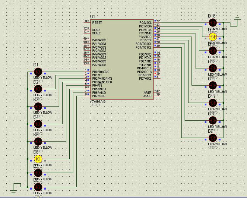
Task: Click LED D12 symbol
Action: [213, 85]
